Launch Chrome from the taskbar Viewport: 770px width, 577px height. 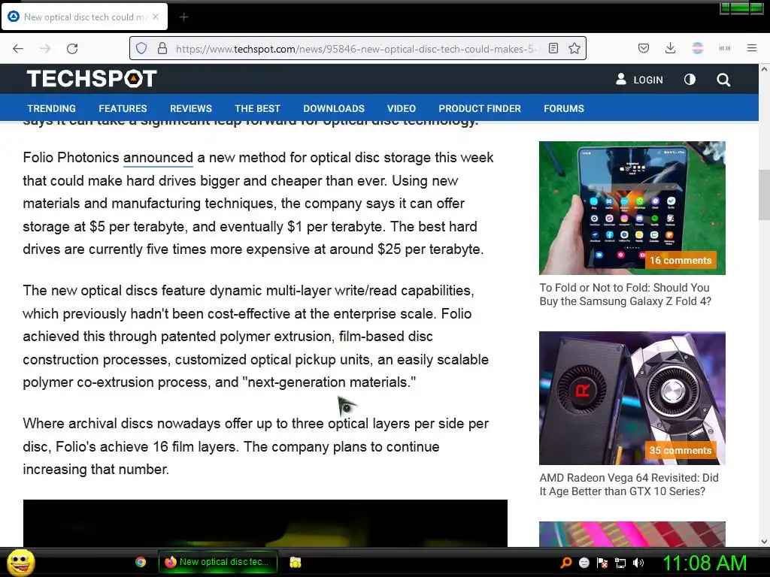pos(141,562)
